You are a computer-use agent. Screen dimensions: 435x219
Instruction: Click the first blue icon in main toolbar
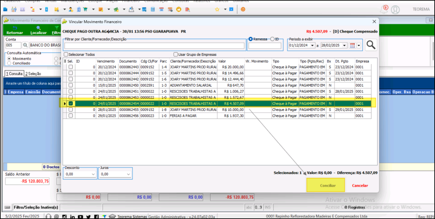pos(5,9)
